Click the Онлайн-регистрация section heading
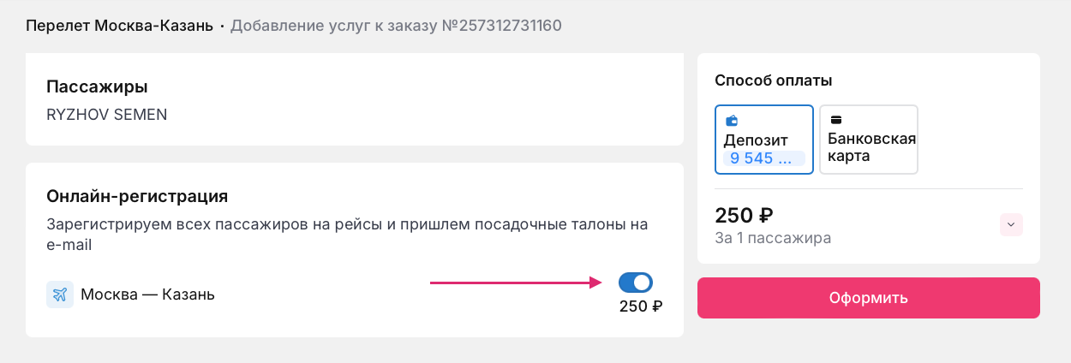The height and width of the screenshot is (363, 1071). point(137,196)
